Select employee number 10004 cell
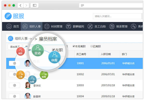This screenshot has height=100, width=145. point(80,96)
